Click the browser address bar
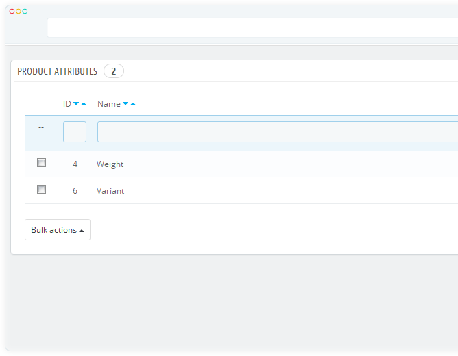The image size is (458, 356). 253,27
